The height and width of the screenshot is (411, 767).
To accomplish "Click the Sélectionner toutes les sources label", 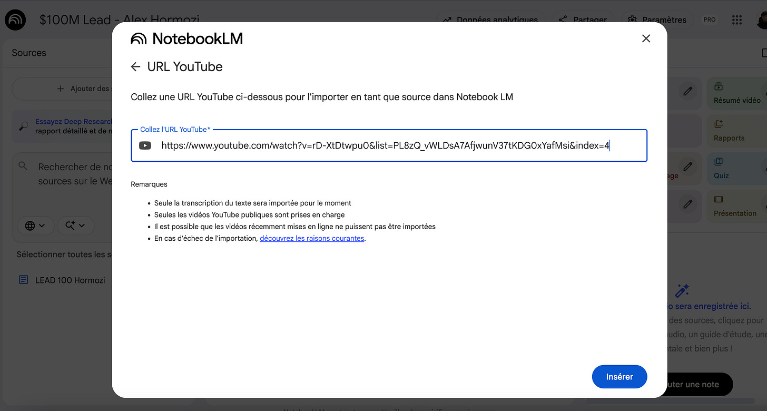I will pyautogui.click(x=64, y=255).
